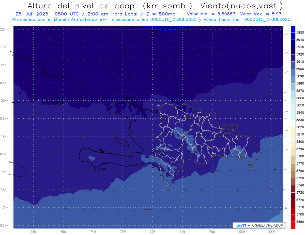Image resolution: width=305 pixels, height=235 pixels.
Task: Click the 5860 value on the color scale
Action: 300,98
